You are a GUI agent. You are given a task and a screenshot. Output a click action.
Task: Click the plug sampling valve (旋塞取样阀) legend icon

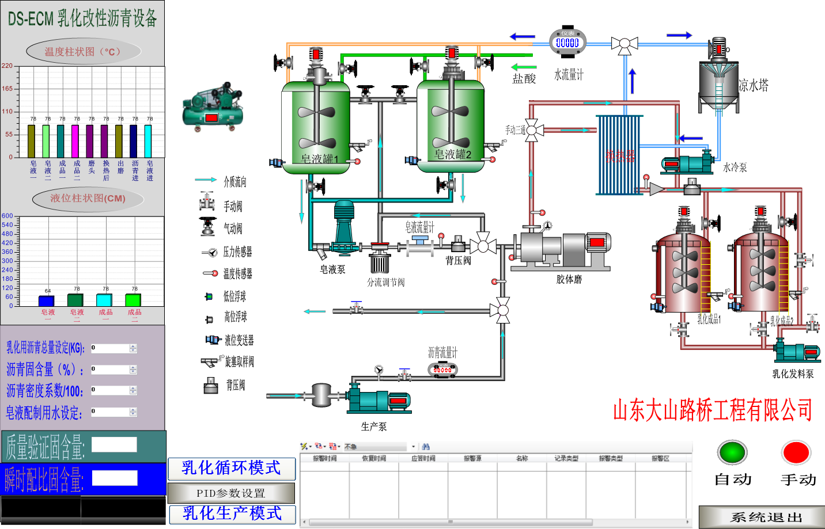click(x=211, y=361)
